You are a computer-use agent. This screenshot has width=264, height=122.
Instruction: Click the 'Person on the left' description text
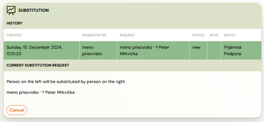pos(66,82)
